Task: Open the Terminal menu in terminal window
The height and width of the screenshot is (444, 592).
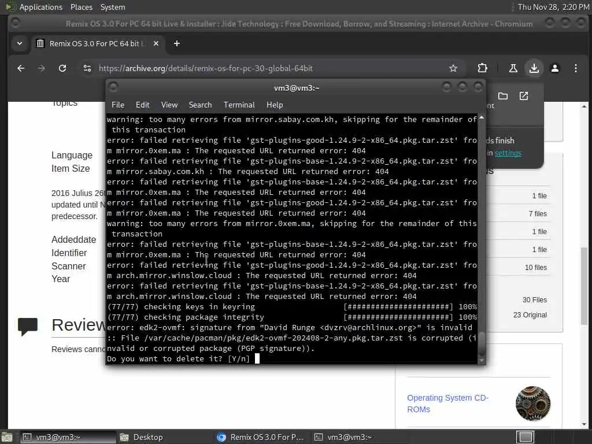Action: point(239,105)
